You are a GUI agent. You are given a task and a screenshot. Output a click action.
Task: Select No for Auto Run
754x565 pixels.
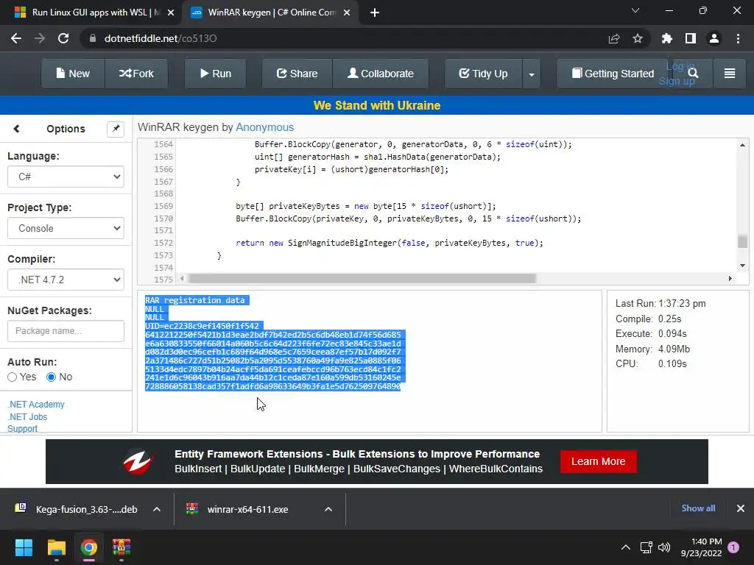51,377
